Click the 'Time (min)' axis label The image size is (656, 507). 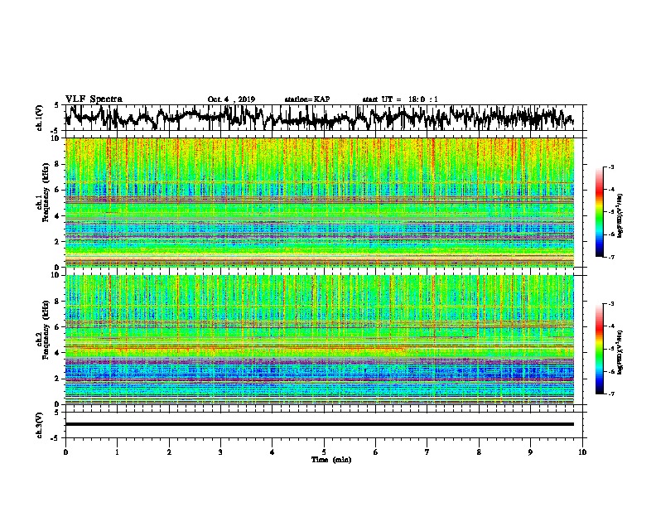tap(331, 460)
